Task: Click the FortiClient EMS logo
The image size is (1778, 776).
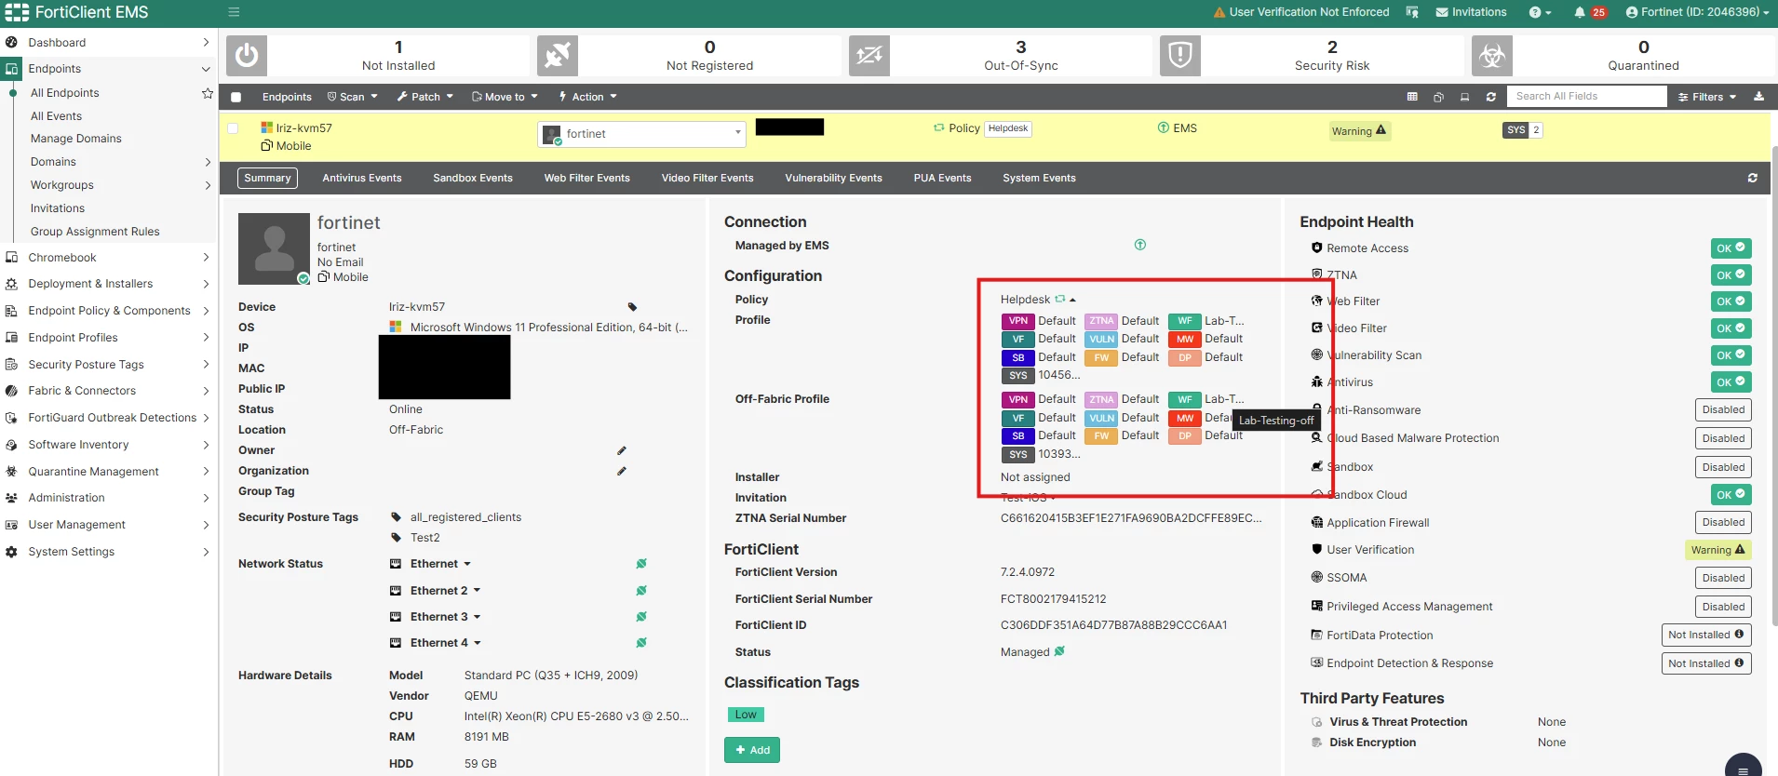Action: (76, 12)
